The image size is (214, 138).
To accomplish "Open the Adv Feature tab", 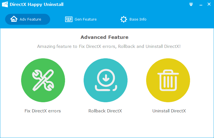I will pos(28,19).
